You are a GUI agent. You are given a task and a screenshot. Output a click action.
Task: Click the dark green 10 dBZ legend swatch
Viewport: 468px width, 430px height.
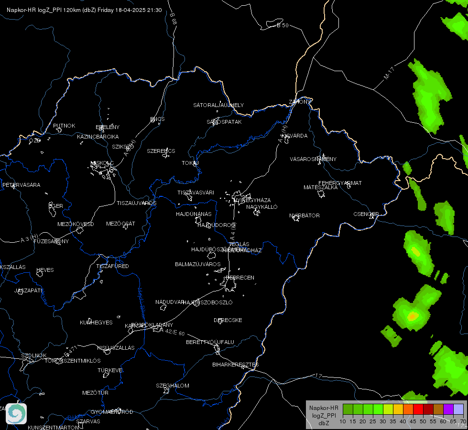[348, 409]
